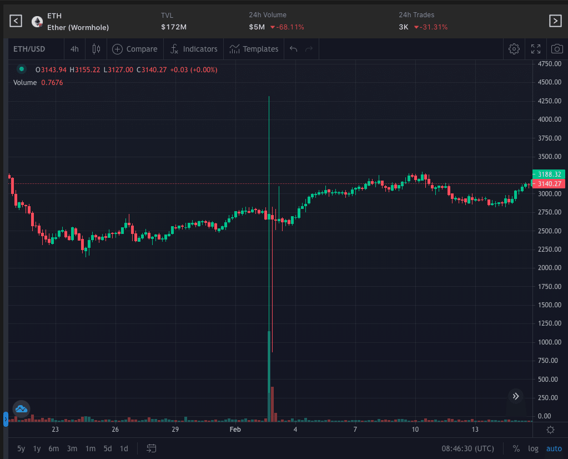Click the previous token arrow button
The height and width of the screenshot is (459, 568).
point(16,21)
